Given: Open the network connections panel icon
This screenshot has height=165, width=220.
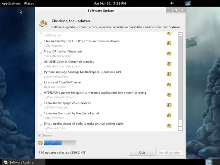Looking at the screenshot, I should [188, 3].
